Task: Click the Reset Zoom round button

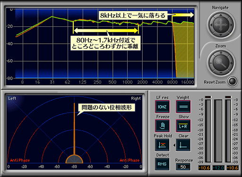Action: coord(233,81)
